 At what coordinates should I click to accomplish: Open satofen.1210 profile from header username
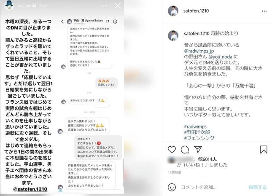click(x=196, y=11)
